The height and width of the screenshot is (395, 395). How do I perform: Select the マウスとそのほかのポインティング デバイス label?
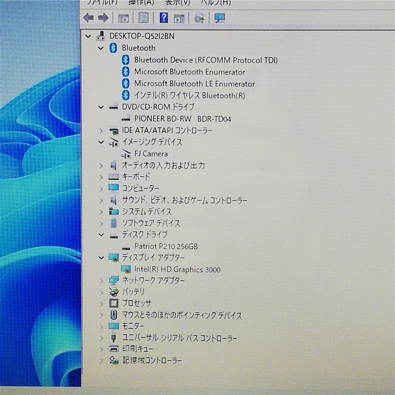(182, 315)
